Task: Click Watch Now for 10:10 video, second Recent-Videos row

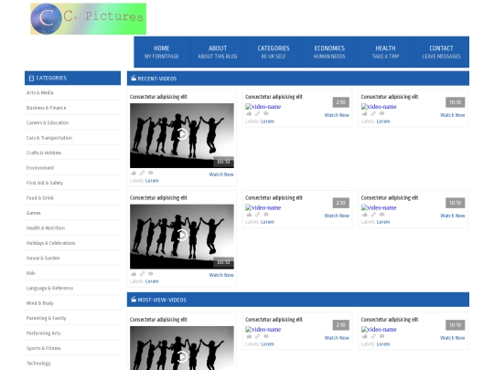Action: [453, 216]
